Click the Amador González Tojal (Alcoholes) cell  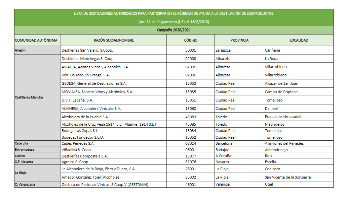114,177
